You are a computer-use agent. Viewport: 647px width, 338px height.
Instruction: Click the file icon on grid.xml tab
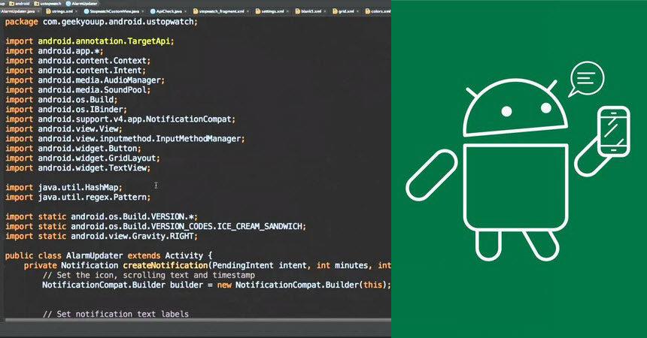(x=335, y=11)
